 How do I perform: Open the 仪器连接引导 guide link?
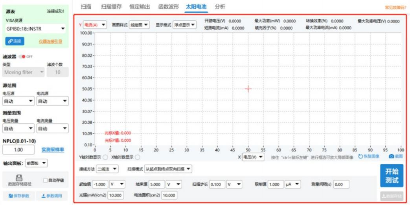(50, 41)
